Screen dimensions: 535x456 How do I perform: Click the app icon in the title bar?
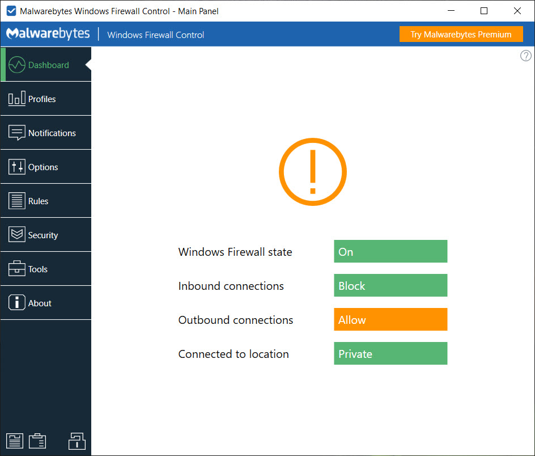coord(11,11)
